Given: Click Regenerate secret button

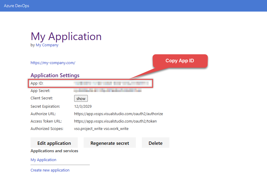Looking at the screenshot, I should tap(110, 143).
